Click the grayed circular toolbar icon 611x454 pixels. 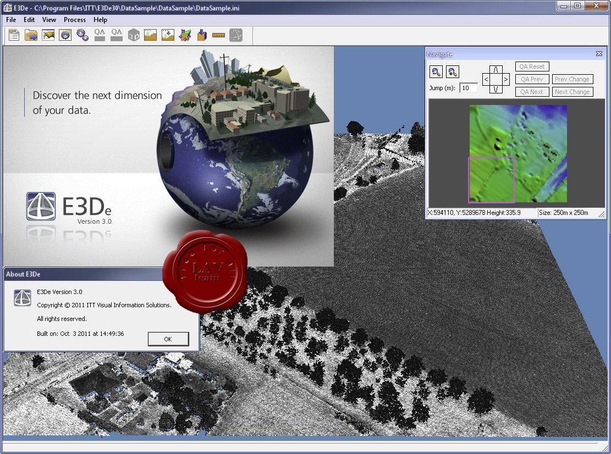point(236,35)
